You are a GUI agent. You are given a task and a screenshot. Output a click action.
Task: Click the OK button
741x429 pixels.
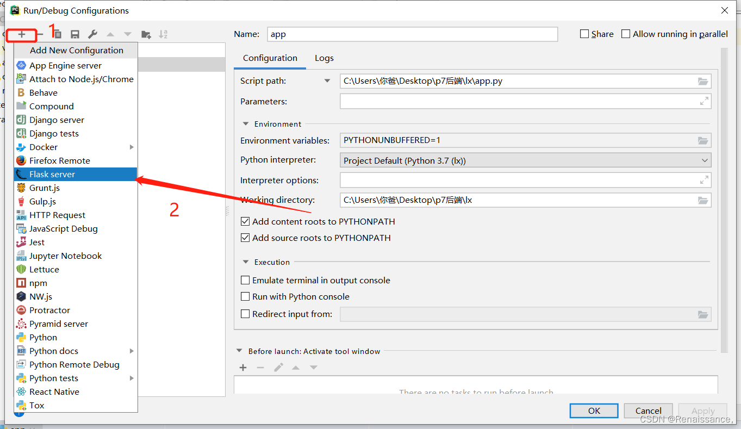(594, 411)
